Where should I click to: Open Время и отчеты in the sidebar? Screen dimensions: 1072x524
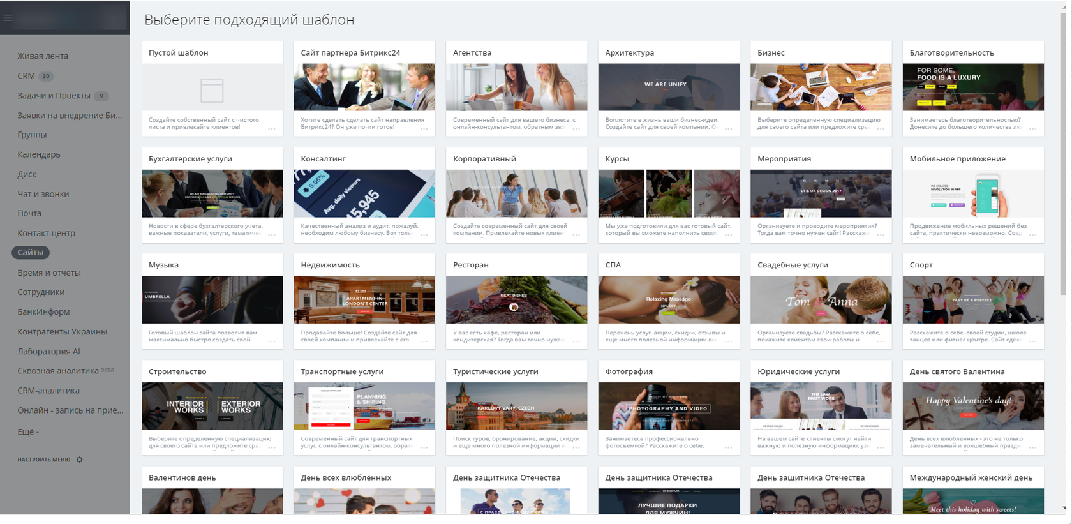[49, 273]
